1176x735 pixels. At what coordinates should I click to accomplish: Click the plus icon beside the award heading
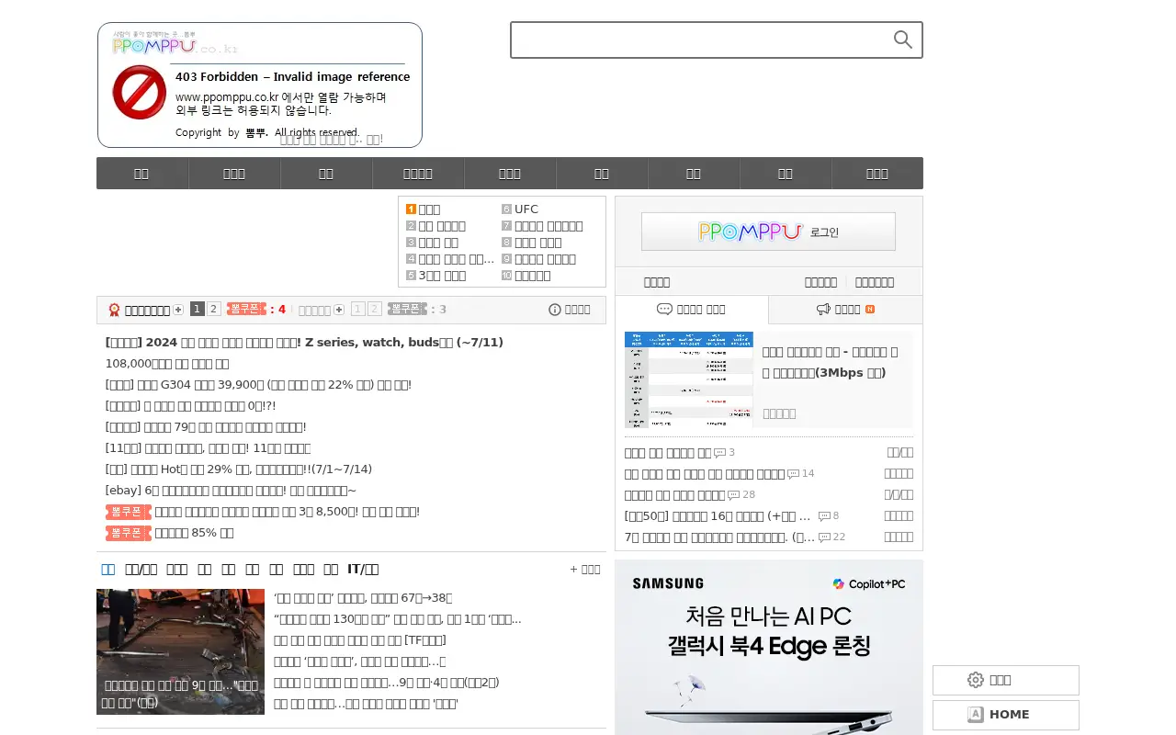tap(178, 310)
